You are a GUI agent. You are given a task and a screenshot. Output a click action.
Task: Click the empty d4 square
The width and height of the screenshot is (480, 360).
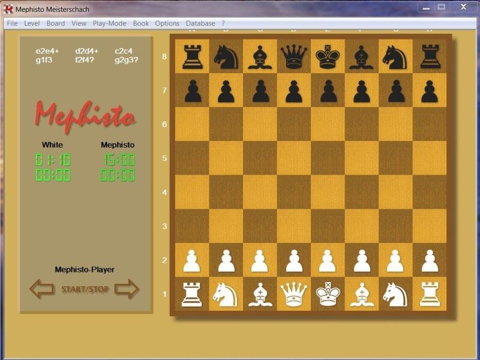click(294, 192)
